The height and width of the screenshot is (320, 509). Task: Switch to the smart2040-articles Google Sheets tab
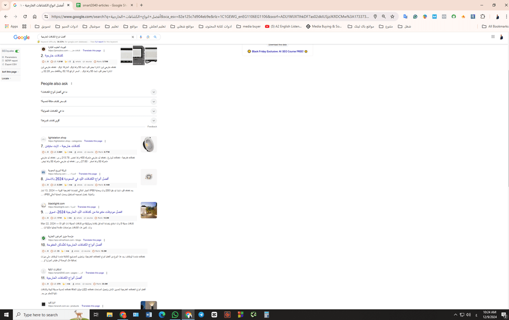(104, 5)
